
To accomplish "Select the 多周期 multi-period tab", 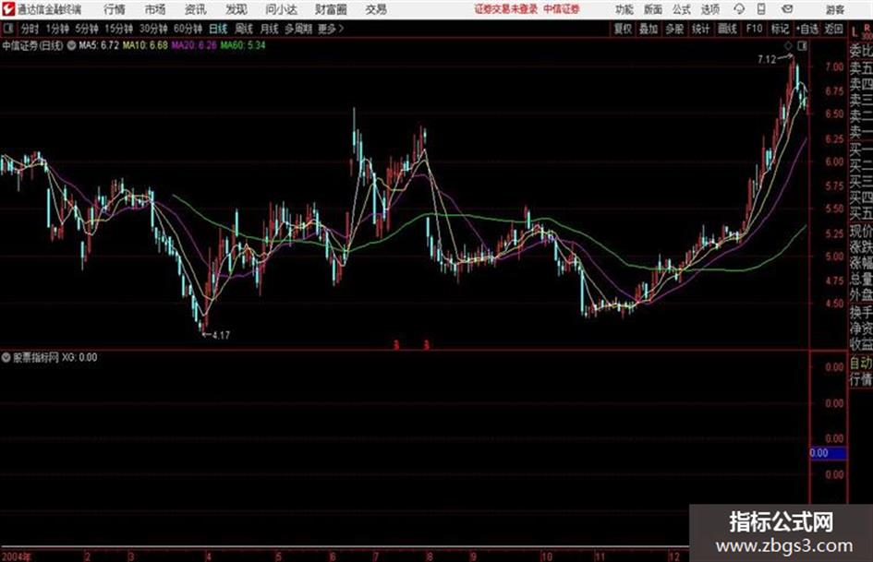I will click(x=298, y=29).
